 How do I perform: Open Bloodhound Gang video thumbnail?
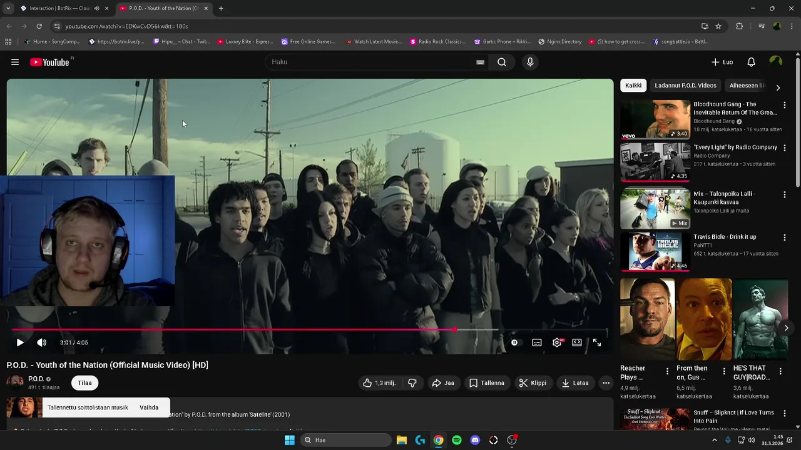655,119
